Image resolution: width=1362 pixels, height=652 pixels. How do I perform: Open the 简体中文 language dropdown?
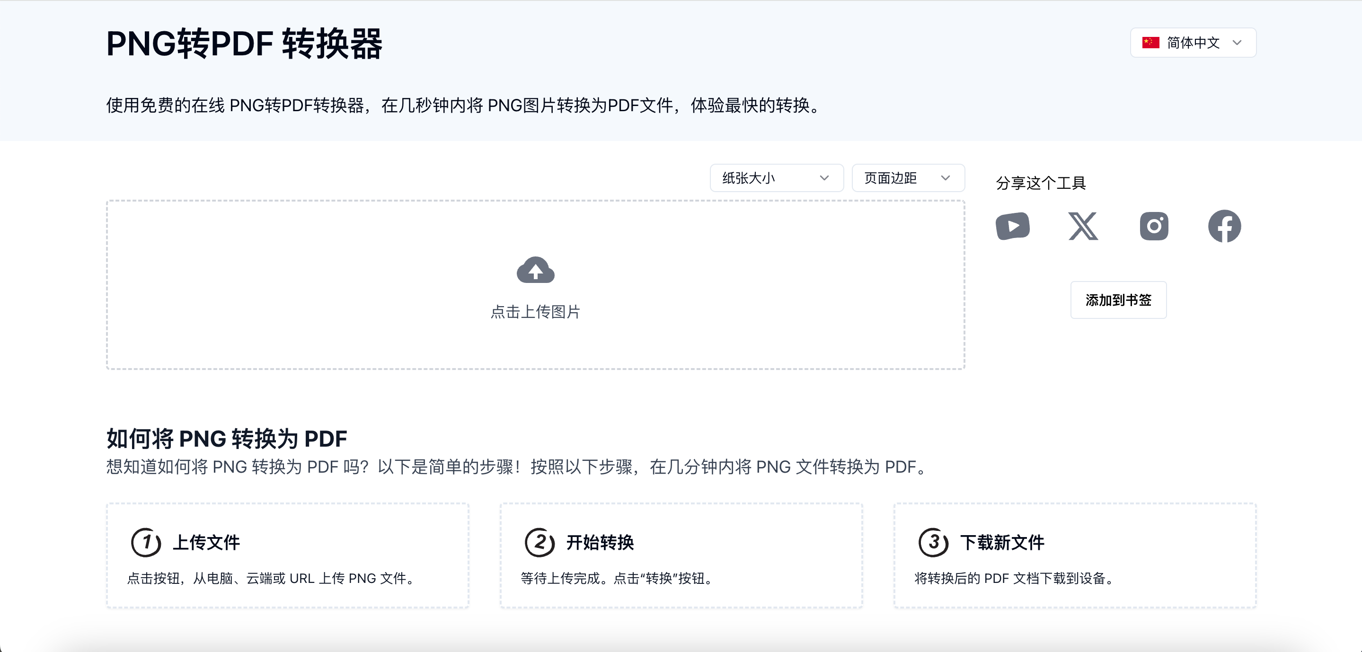(1193, 43)
